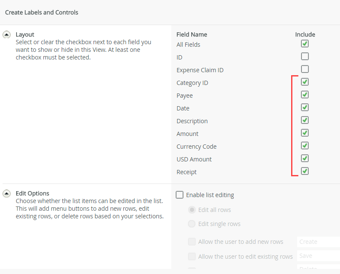
Task: Uncheck the USD Amount checkbox
Action: (x=305, y=158)
